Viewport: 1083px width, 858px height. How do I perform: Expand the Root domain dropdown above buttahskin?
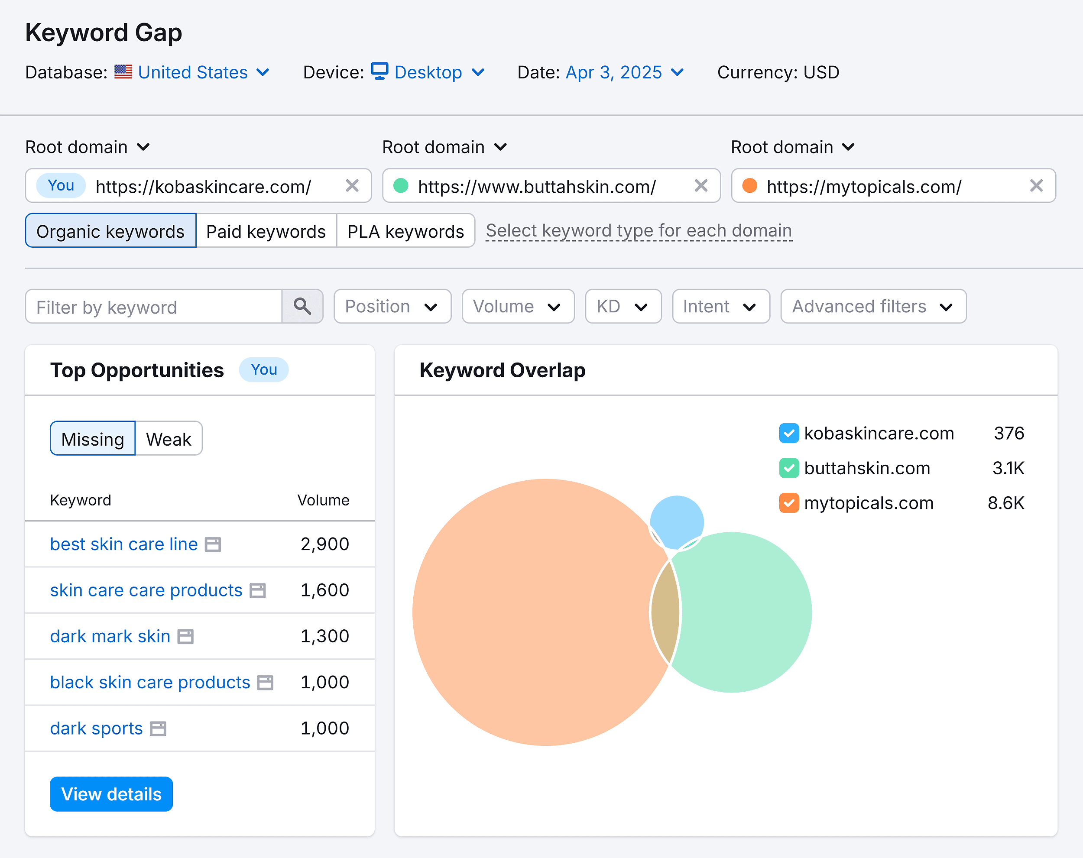444,147
